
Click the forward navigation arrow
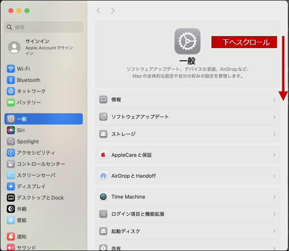(x=113, y=11)
